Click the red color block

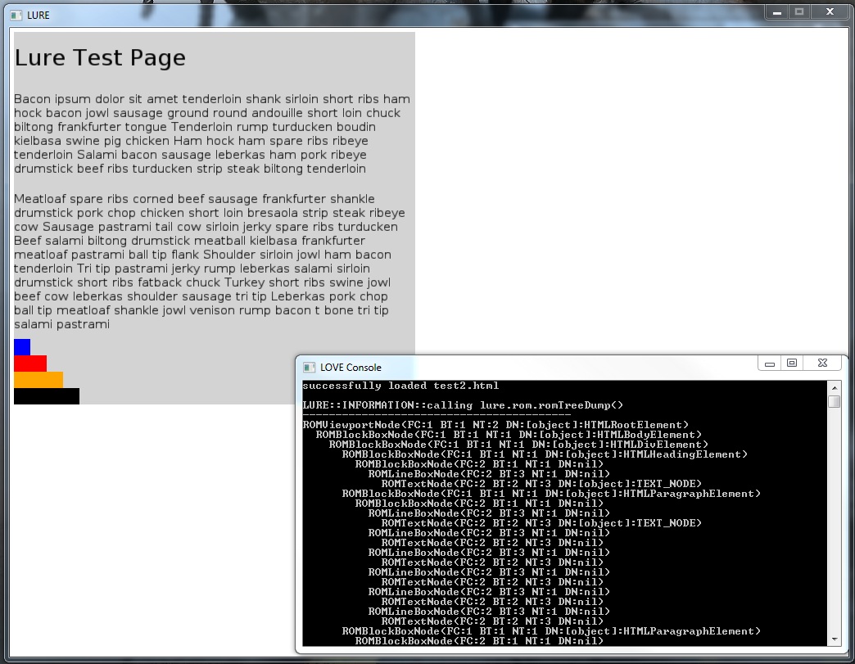pos(30,364)
